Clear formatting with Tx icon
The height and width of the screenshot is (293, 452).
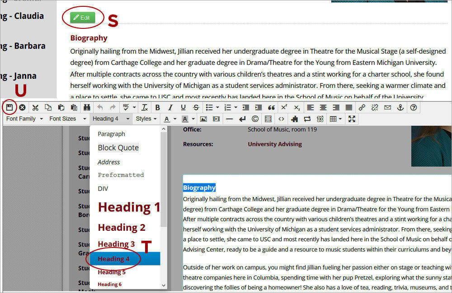coord(145,108)
